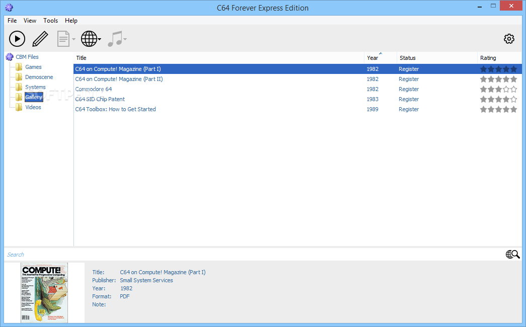Sort list by Status column header
This screenshot has width=526, height=327.
click(x=437, y=58)
